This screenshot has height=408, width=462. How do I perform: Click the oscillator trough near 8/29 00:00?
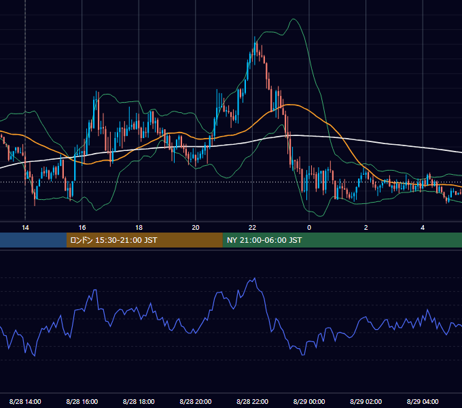coord(303,355)
